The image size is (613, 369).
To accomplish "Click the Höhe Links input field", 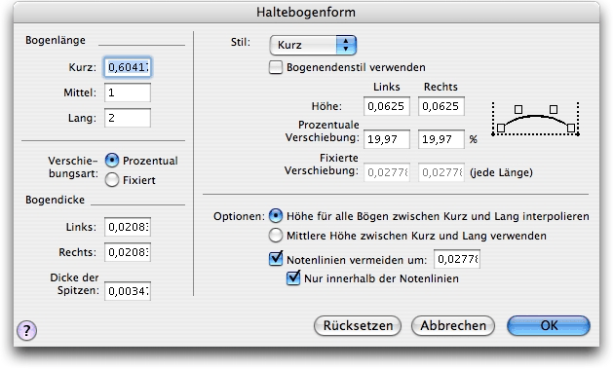I will point(387,106).
